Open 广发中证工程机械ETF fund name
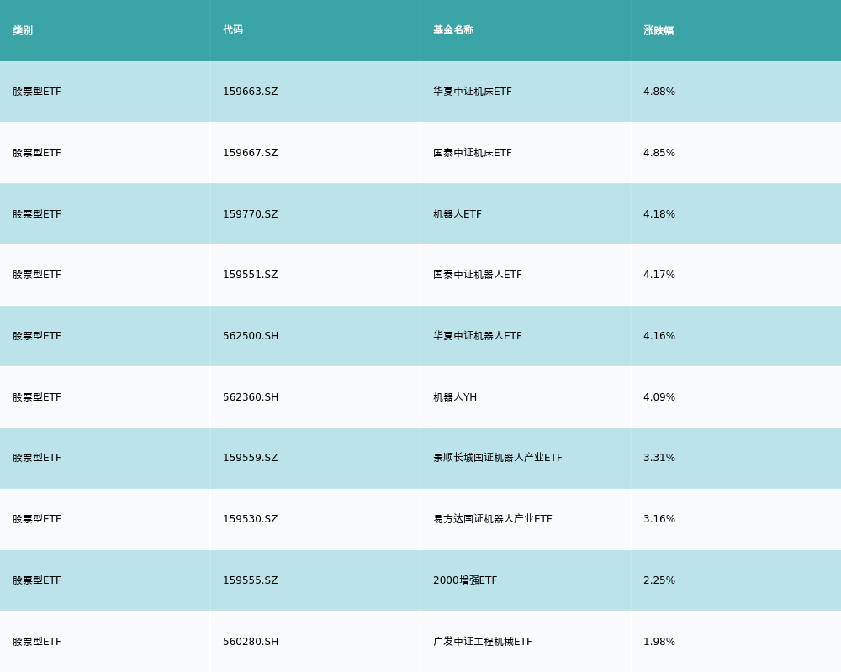Screen dimensions: 841x672 pos(482,642)
